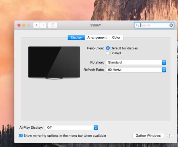Minimize window with the yellow button
178x147 pixels.
click(x=24, y=25)
